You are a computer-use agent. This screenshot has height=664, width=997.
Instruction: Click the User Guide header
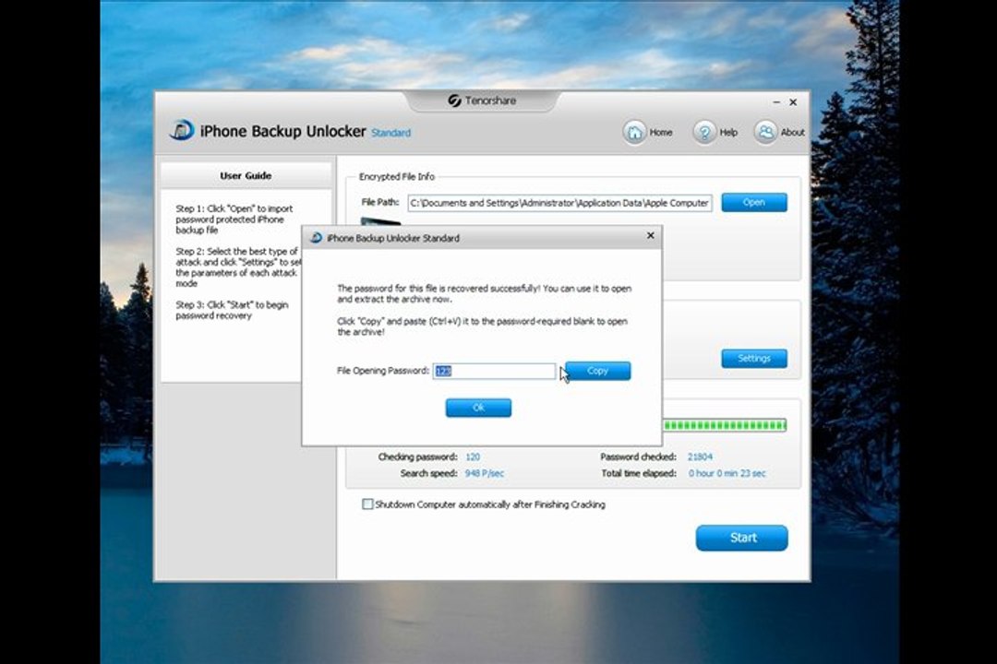[246, 176]
